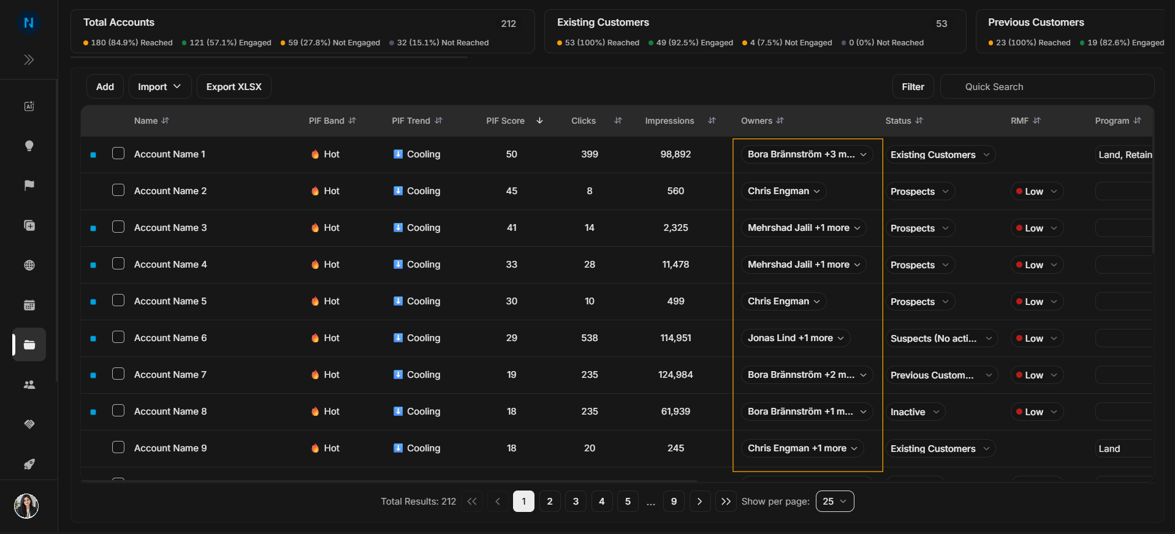The image size is (1175, 534).
Task: Click the Add button
Action: tap(105, 87)
